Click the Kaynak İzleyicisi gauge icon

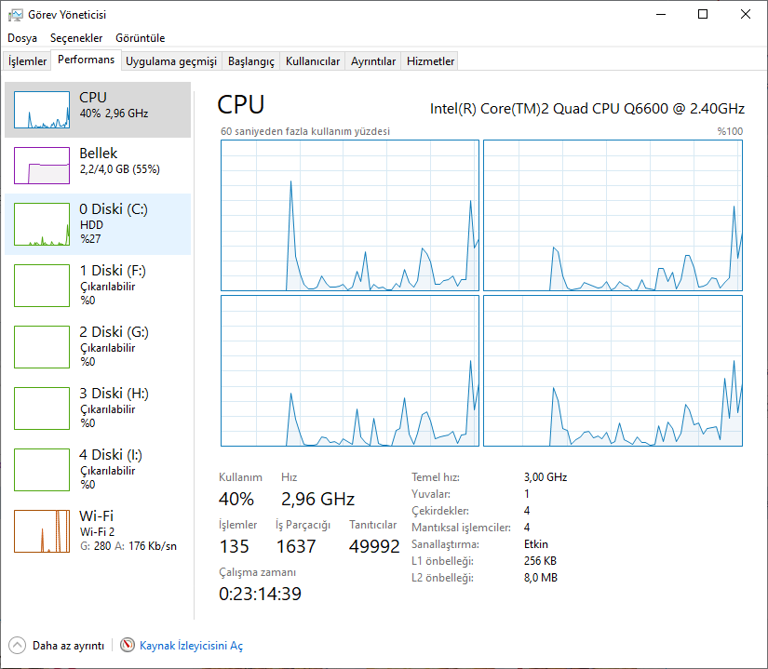pyautogui.click(x=128, y=645)
